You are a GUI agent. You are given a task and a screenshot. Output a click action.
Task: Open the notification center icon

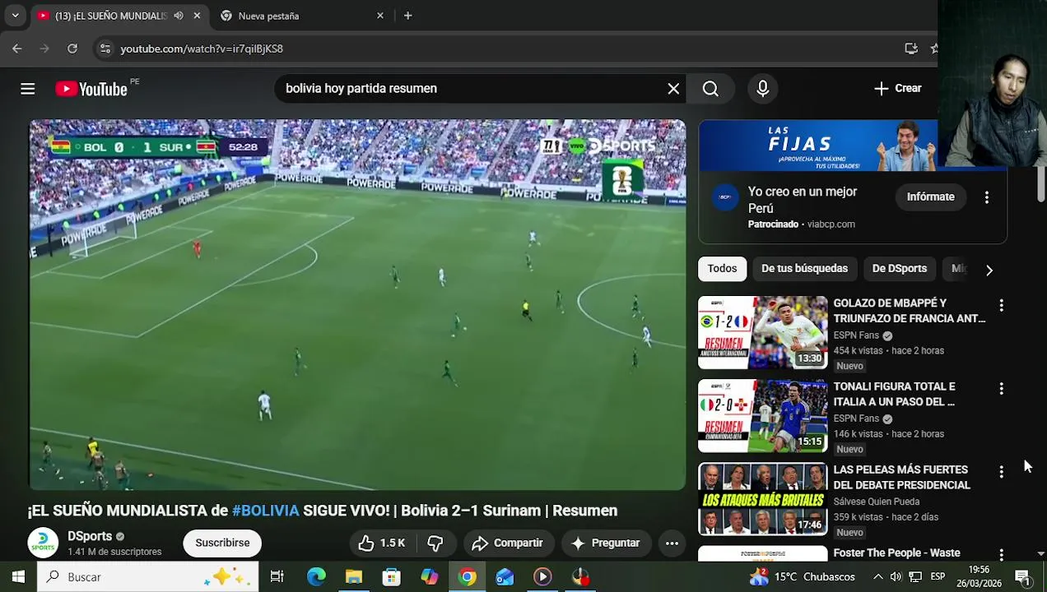point(1022,577)
